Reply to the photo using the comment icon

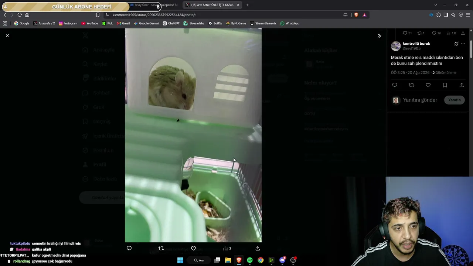129,248
